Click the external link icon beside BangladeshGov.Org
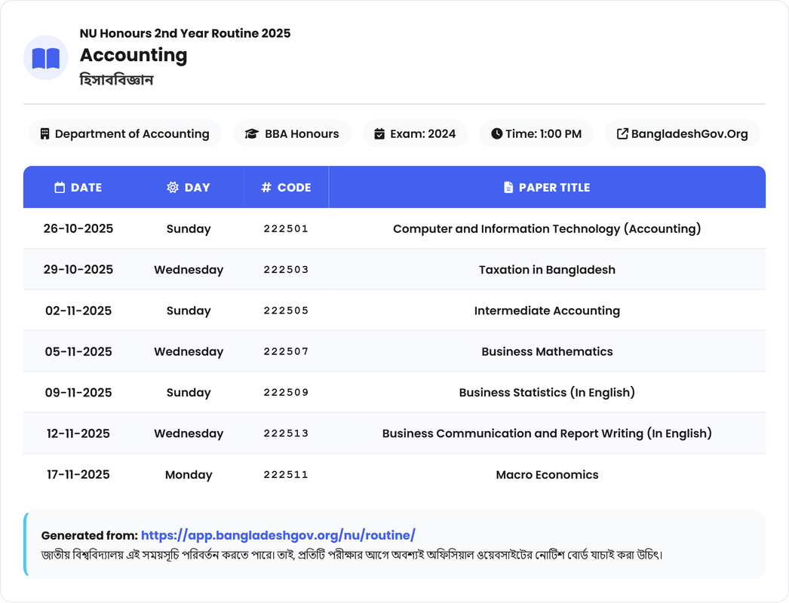Viewport: 789px width, 603px height. pyautogui.click(x=622, y=133)
